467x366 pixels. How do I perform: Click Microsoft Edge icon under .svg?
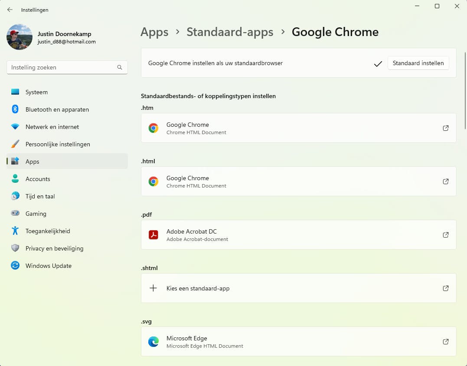153,342
